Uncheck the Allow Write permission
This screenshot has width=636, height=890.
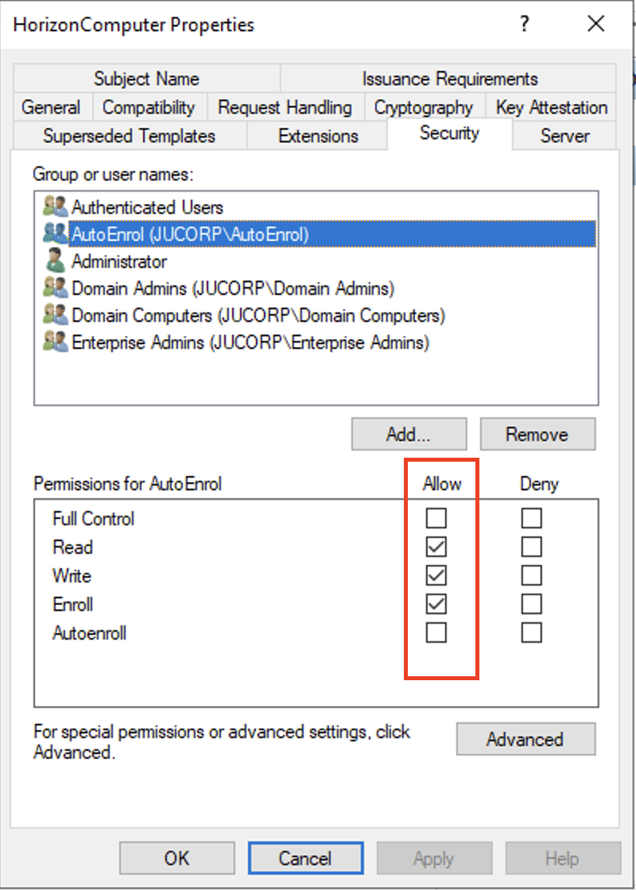click(436, 575)
